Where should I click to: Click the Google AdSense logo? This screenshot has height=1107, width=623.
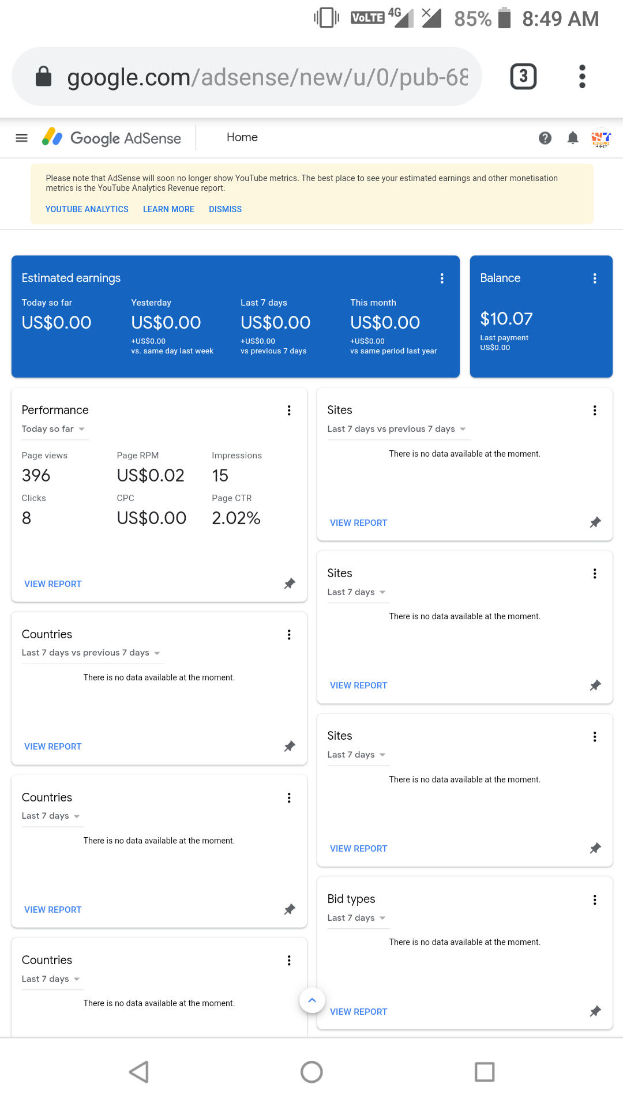pos(111,138)
